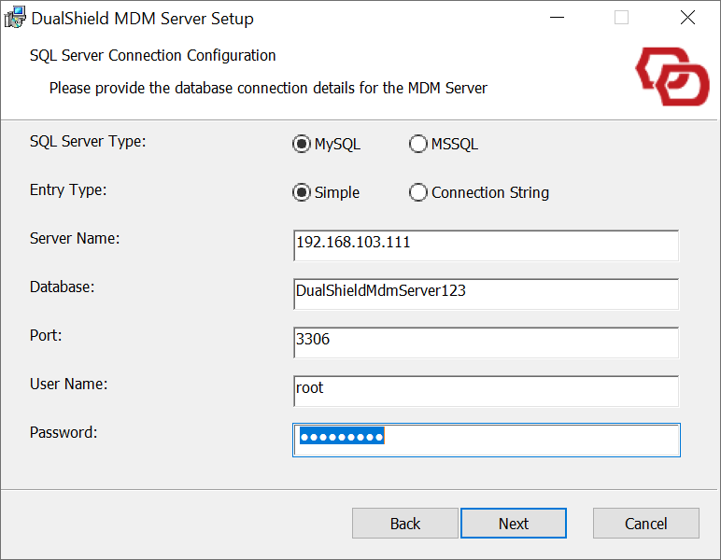The width and height of the screenshot is (721, 560).
Task: Choose MSSQL as SQL Server type
Action: pos(417,144)
